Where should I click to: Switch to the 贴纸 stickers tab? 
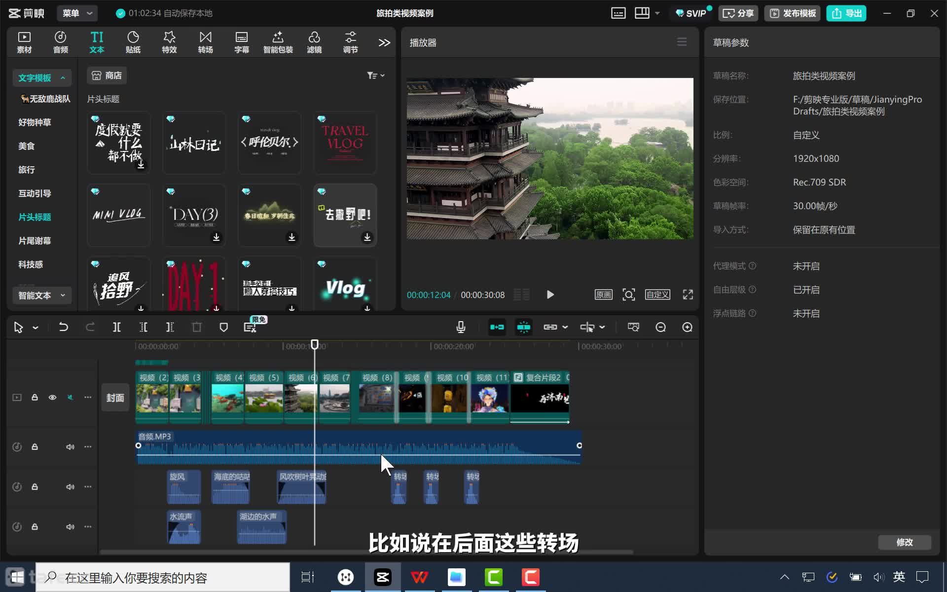(133, 42)
